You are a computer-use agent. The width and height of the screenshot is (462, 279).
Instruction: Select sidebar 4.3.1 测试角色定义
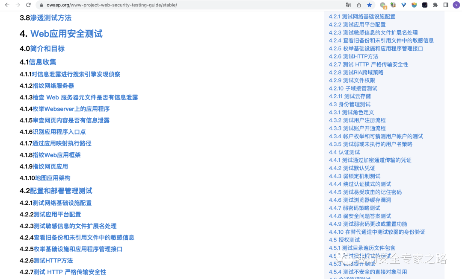[x=351, y=113]
